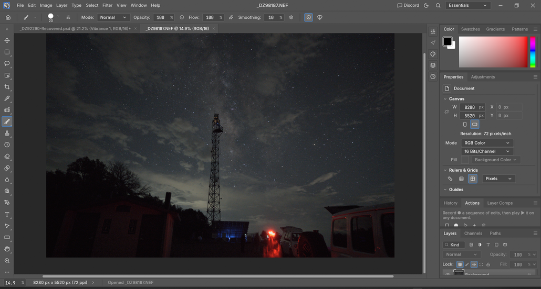Open the brush Mode dropdown
541x289 pixels.
click(113, 17)
